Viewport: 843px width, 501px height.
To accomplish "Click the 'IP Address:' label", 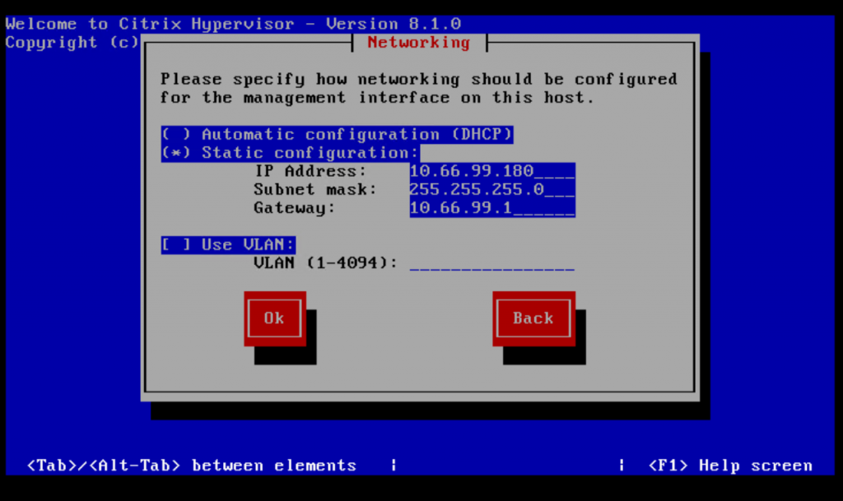I will [310, 171].
